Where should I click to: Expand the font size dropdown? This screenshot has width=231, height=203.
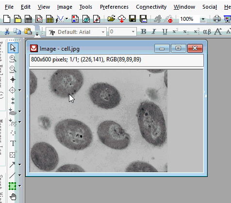123,31
